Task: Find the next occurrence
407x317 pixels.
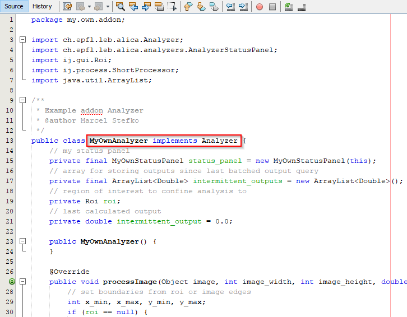Action: [x=146, y=6]
